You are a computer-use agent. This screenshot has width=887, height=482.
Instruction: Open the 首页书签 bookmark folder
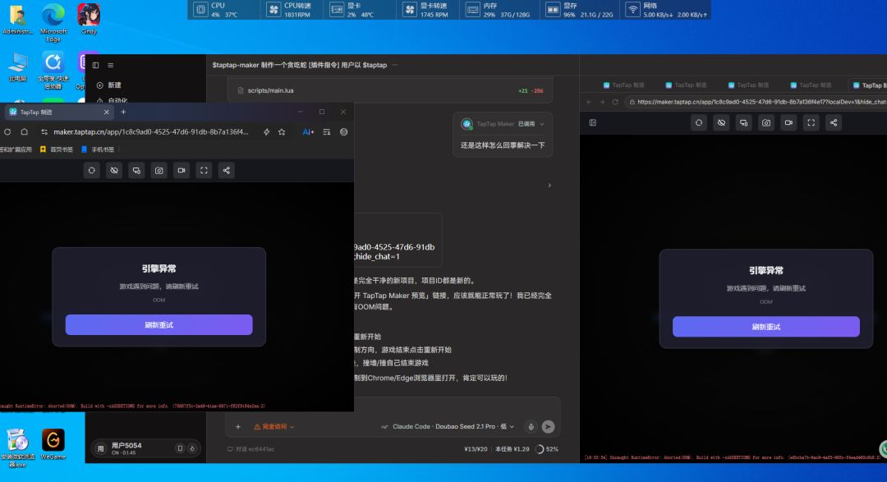click(57, 149)
